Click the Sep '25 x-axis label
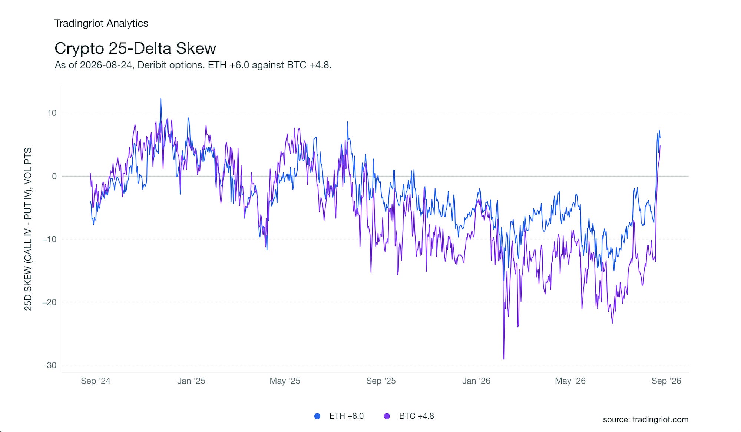Image resolution: width=741 pixels, height=432 pixels. [381, 381]
